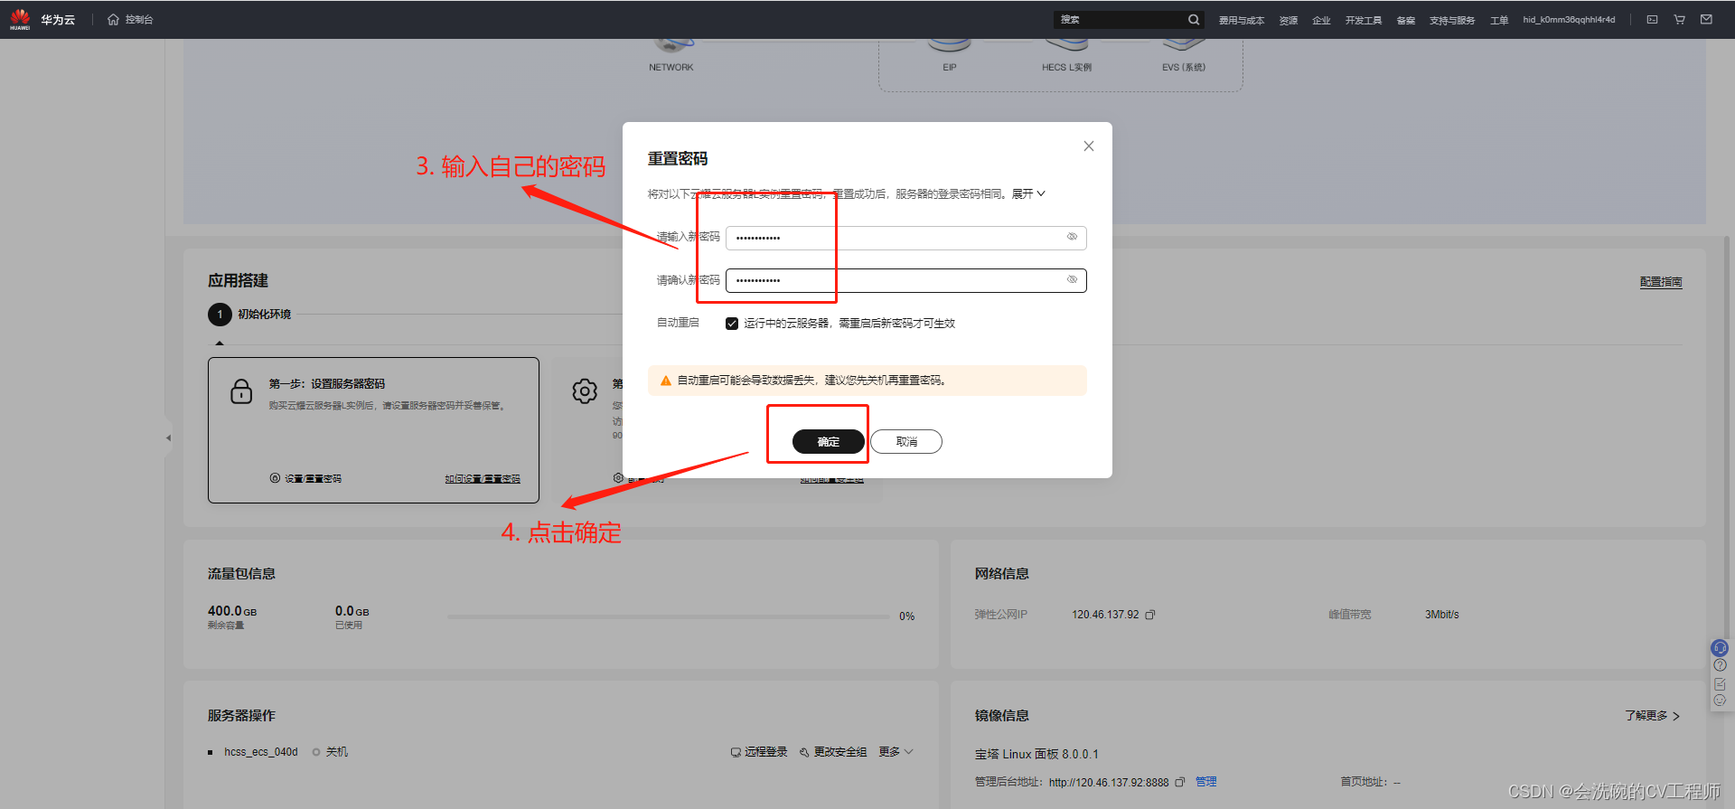Screen dimensions: 1735x809
Task: Show the new password using the eye icon
Action: [1072, 237]
